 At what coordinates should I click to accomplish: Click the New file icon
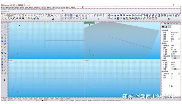click(x=2, y=15)
